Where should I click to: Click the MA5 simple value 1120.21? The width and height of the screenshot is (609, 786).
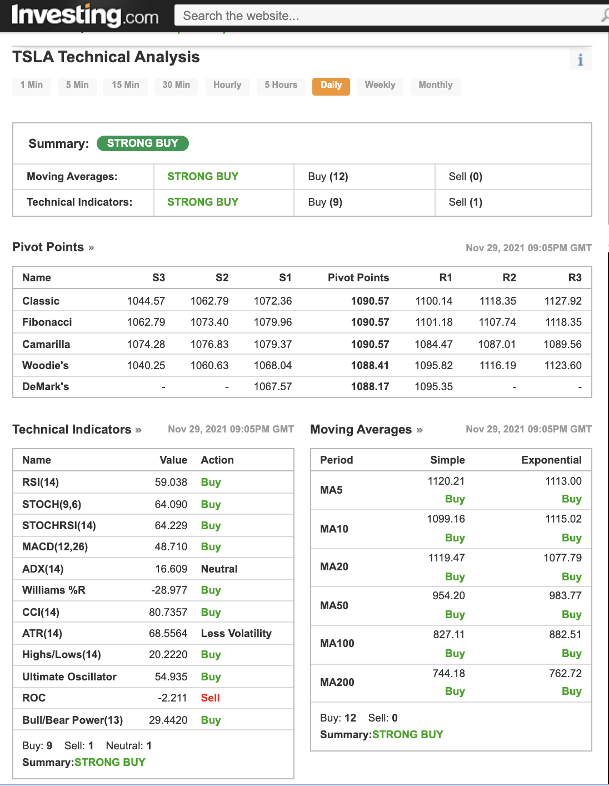pyautogui.click(x=446, y=481)
